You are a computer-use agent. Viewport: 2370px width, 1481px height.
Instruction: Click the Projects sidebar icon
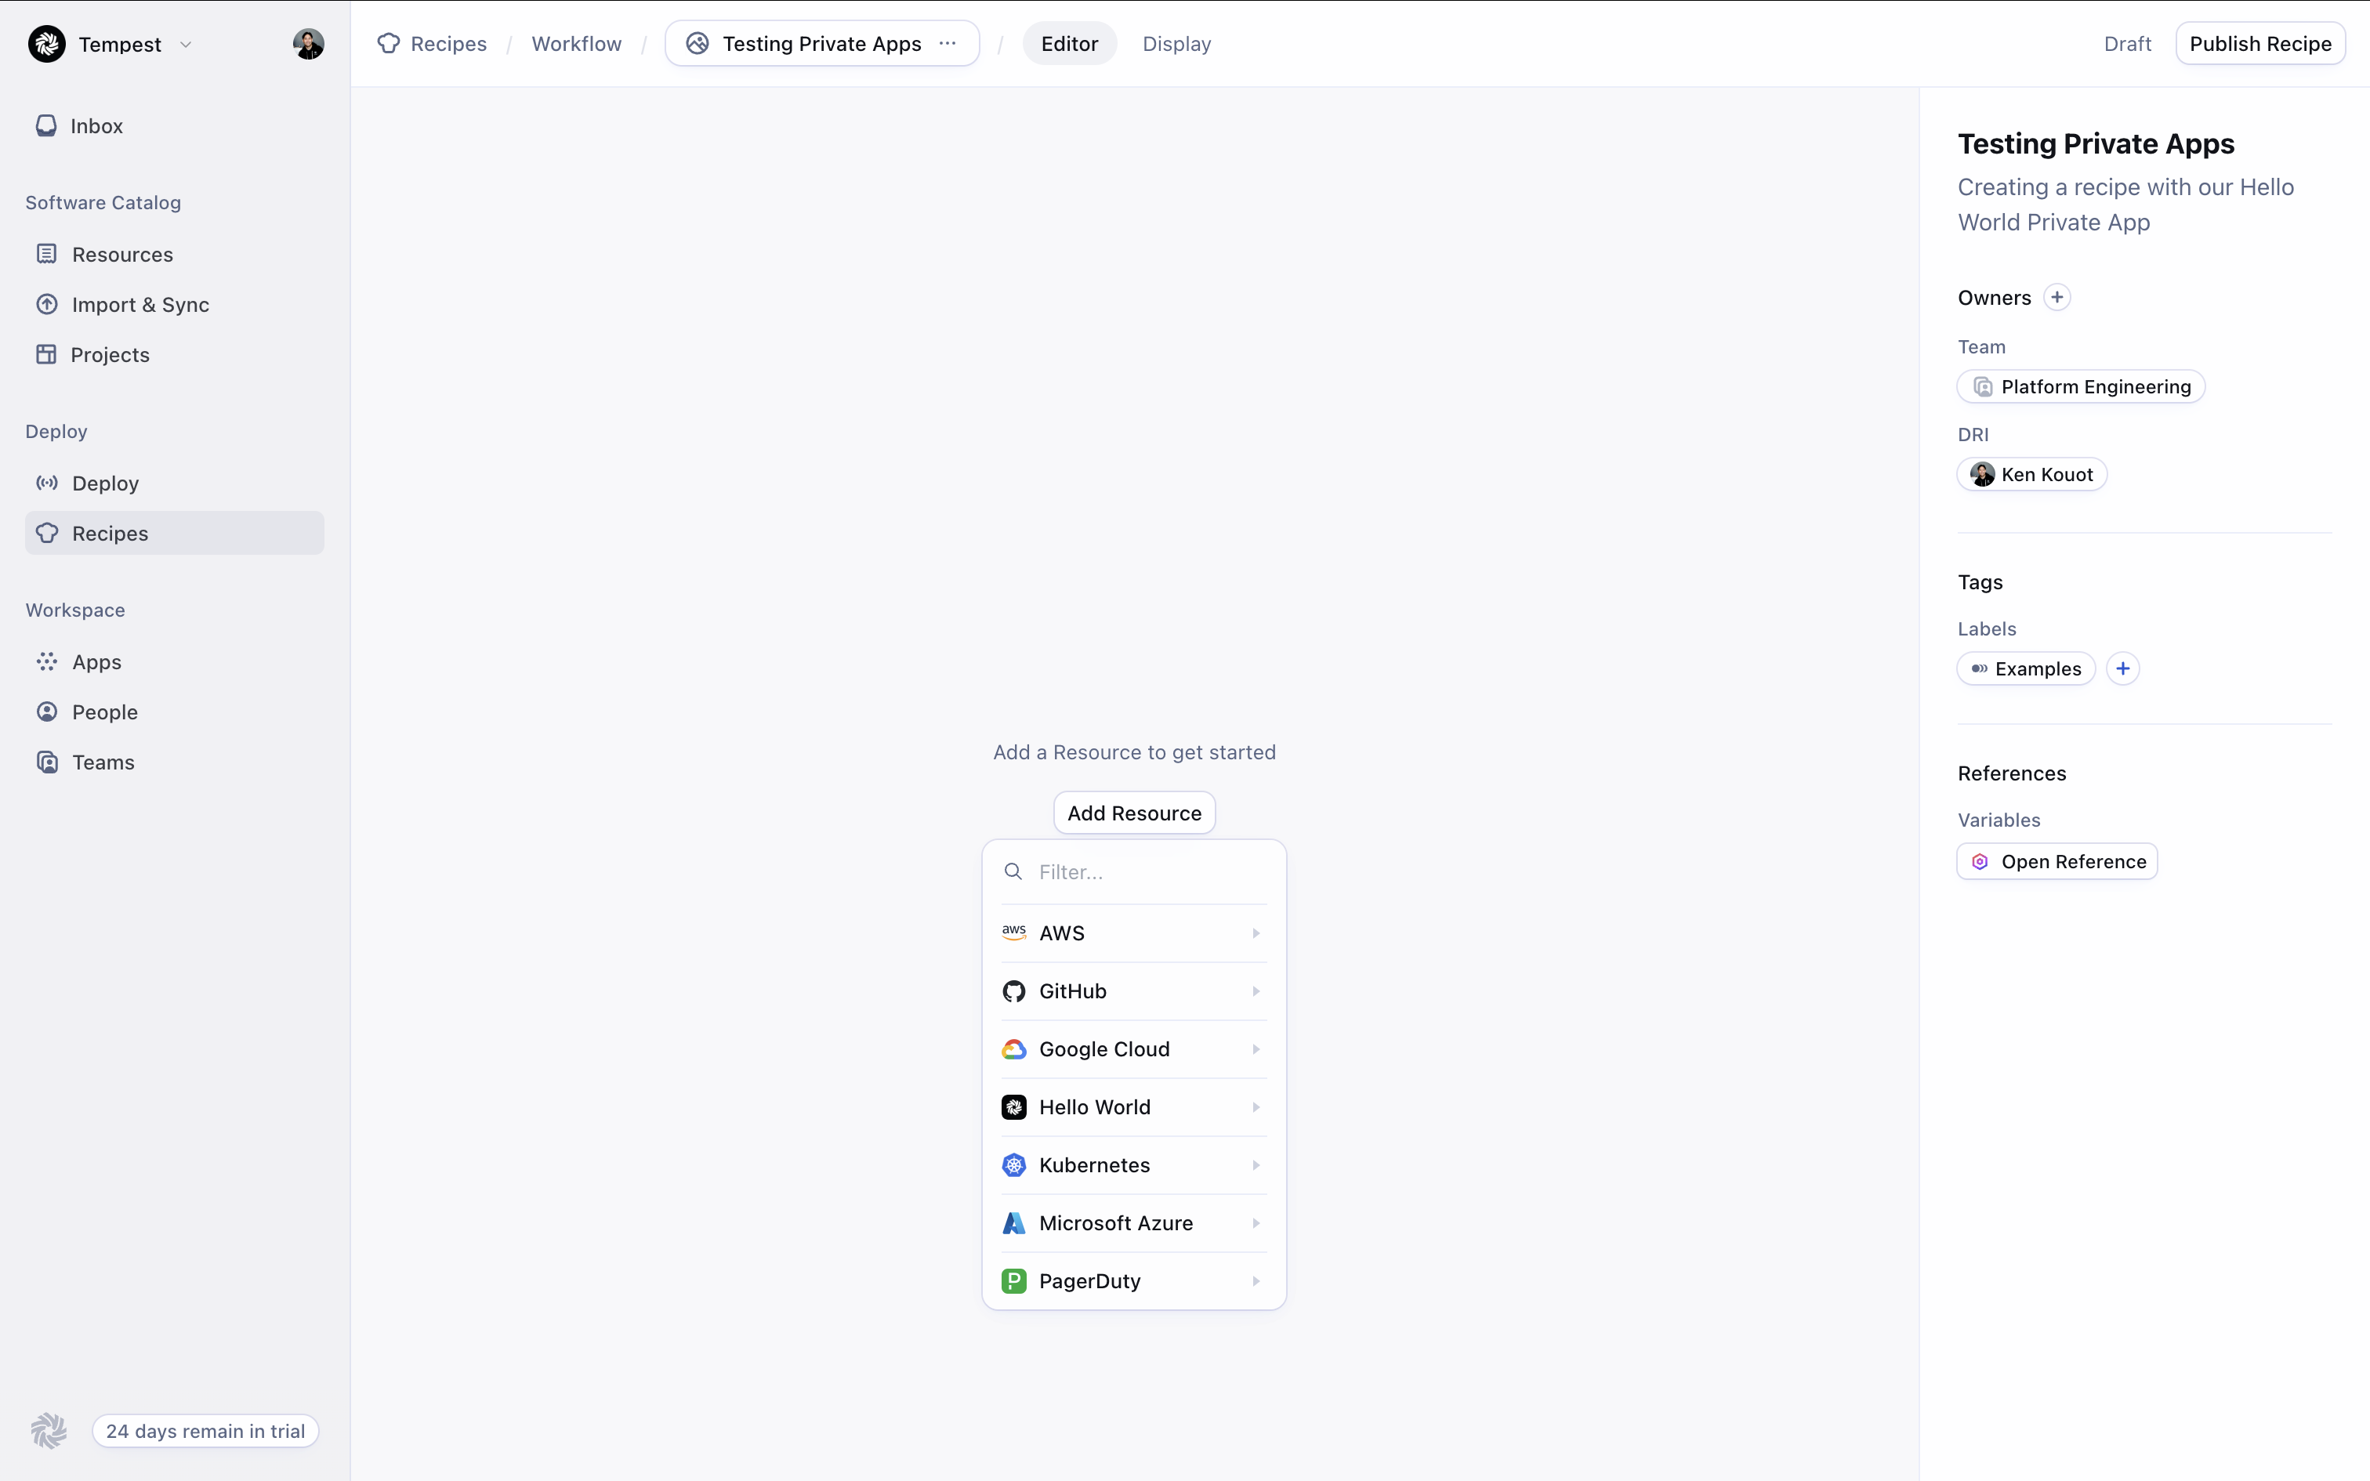(x=46, y=354)
